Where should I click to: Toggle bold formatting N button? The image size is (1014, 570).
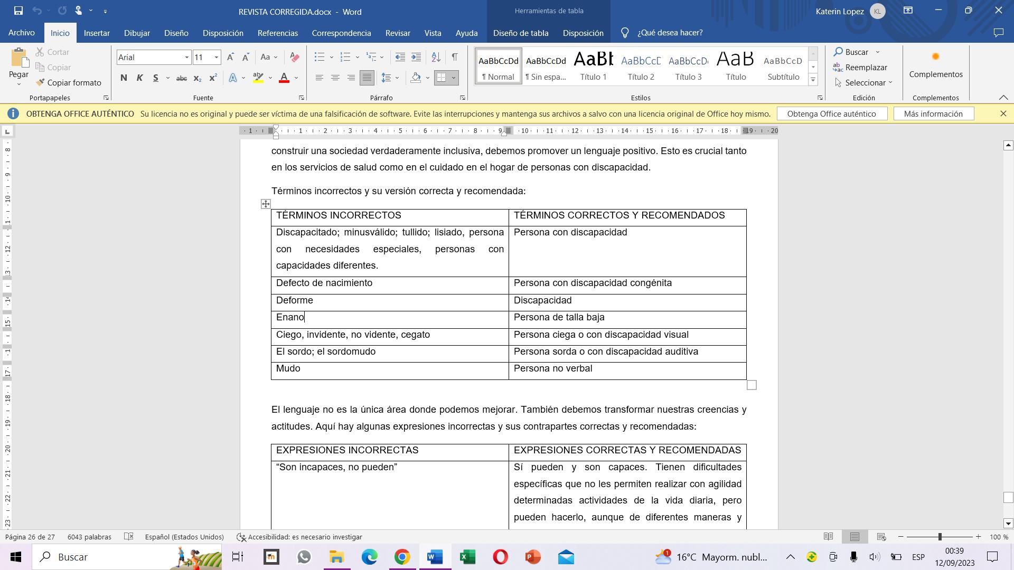click(x=124, y=78)
